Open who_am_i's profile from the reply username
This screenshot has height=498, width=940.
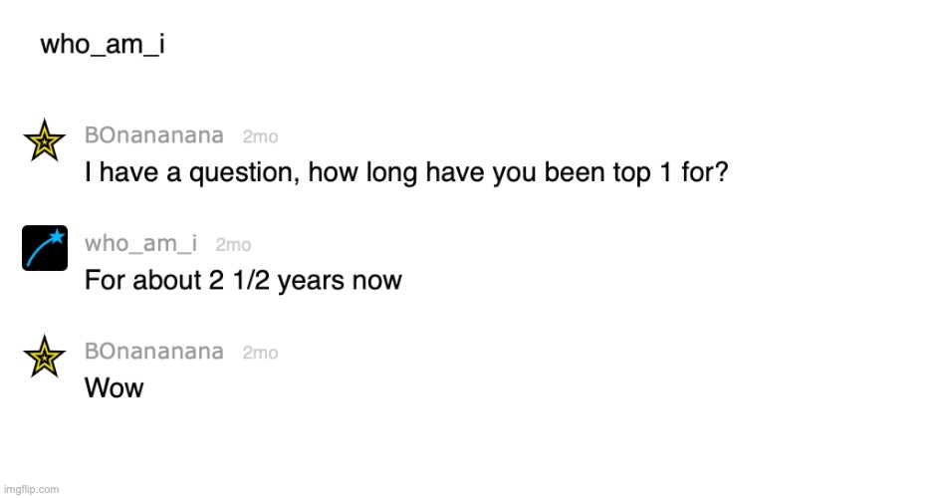click(x=140, y=244)
